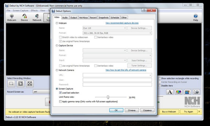Dismiss the yellow notification bar

(199, 111)
